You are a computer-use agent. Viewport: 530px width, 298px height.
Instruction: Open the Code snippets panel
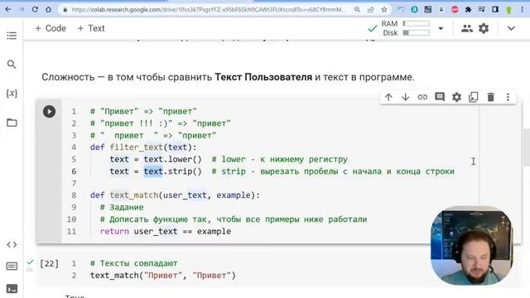click(12, 244)
